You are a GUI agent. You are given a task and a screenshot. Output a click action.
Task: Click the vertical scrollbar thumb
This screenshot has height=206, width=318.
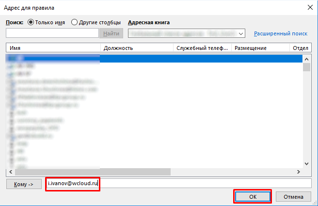click(307, 67)
